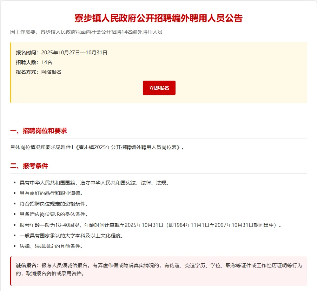Click the bullet 具有良好的品行和职业道德
317x291 pixels.
click(x=51, y=193)
